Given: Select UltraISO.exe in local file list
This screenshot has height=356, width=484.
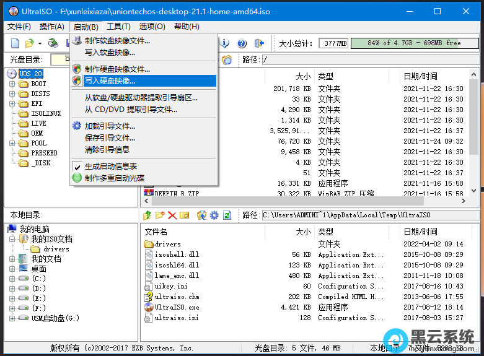Looking at the screenshot, I should [x=177, y=307].
